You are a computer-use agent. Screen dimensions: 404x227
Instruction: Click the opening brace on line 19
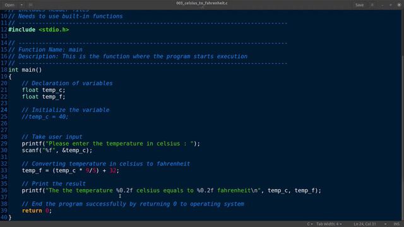click(x=10, y=76)
